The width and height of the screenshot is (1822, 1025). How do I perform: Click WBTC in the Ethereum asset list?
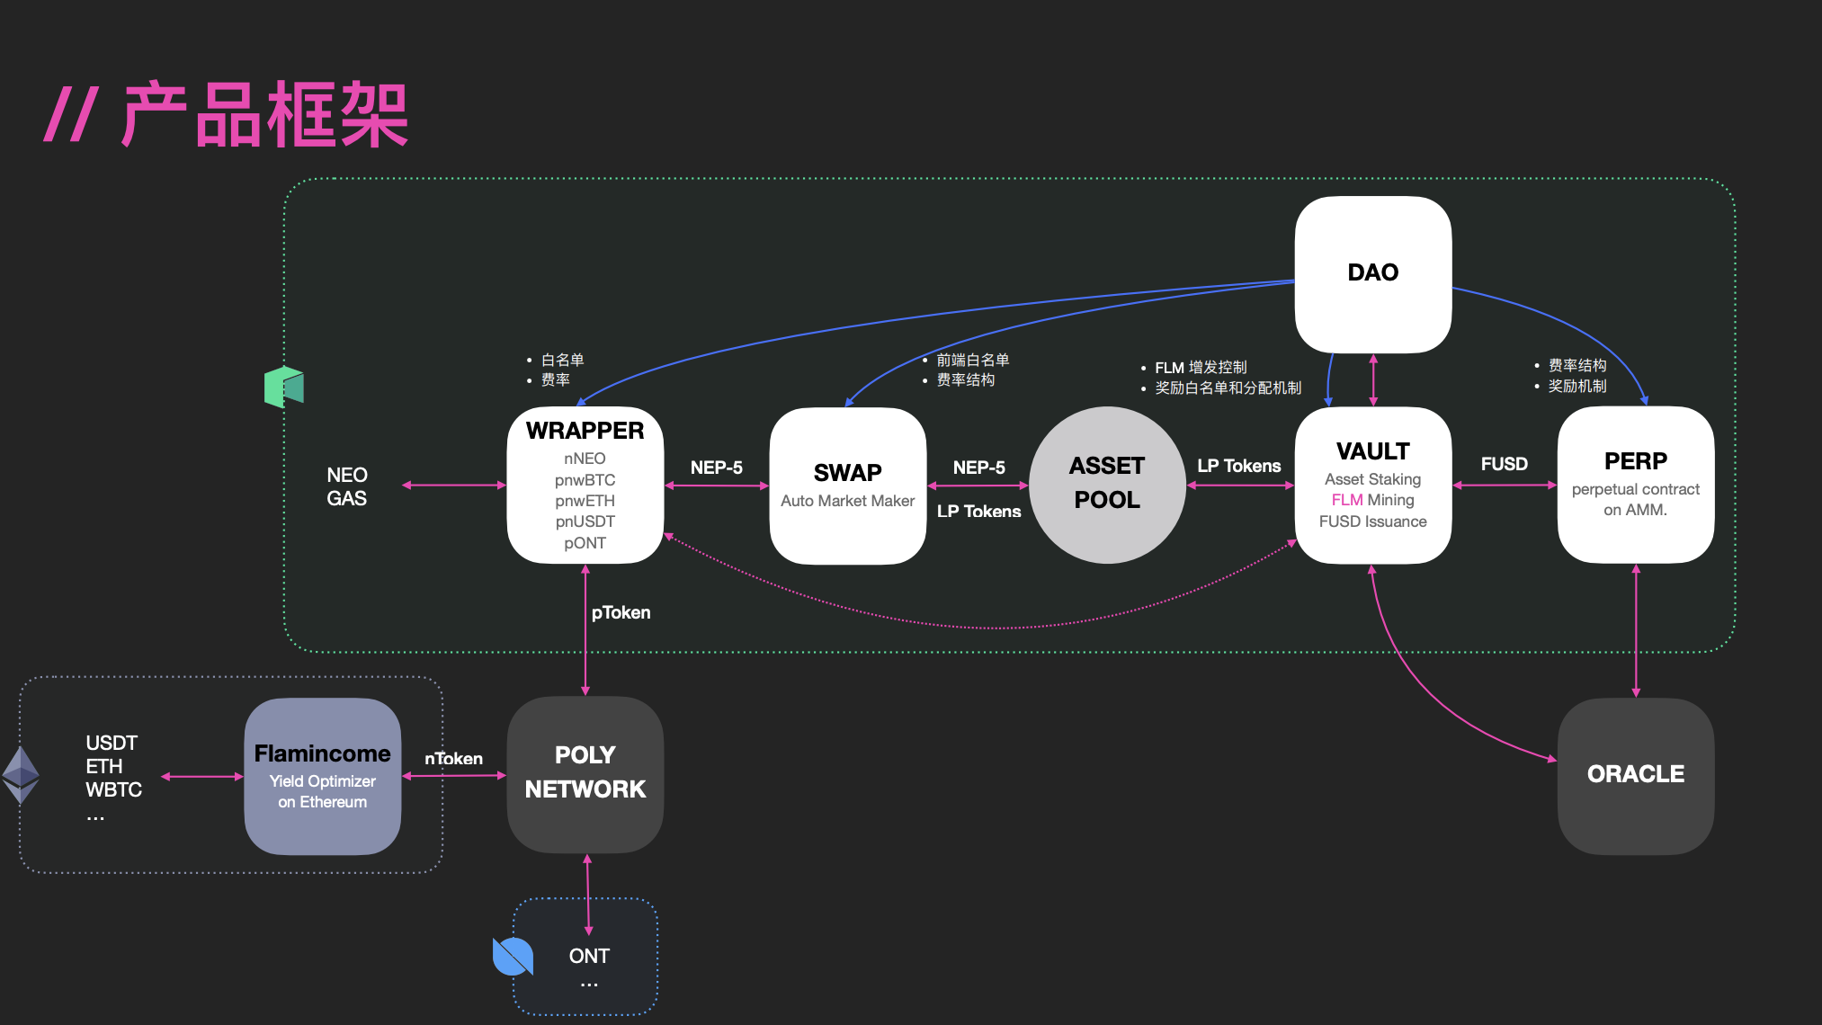(x=113, y=789)
